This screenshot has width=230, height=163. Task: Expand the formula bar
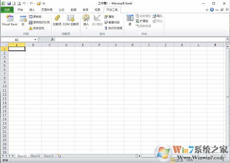pos(227,39)
